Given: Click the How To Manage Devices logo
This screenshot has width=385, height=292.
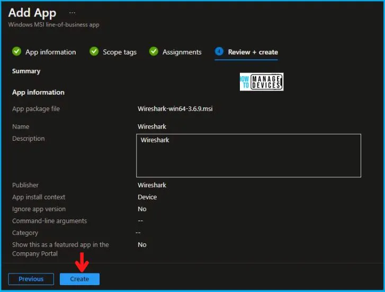Looking at the screenshot, I should tap(262, 82).
